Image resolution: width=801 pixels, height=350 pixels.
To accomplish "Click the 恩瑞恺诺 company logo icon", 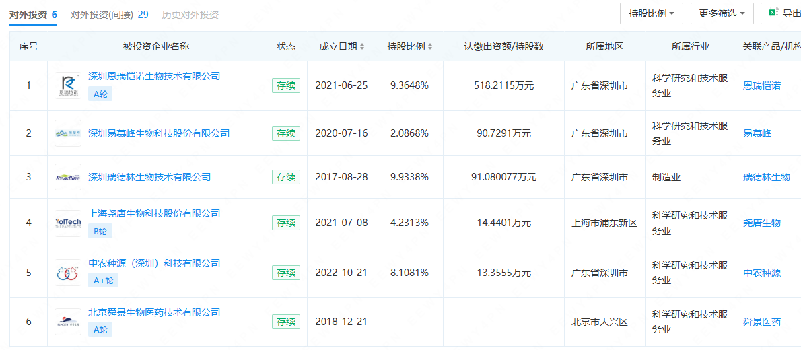I will pos(68,85).
